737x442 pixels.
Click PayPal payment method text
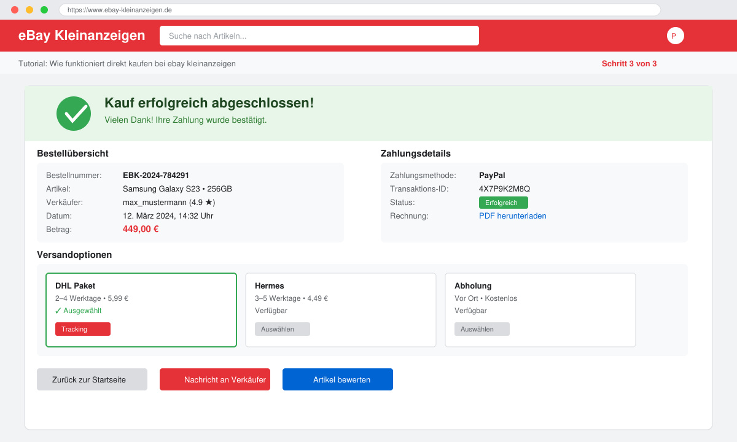click(492, 176)
